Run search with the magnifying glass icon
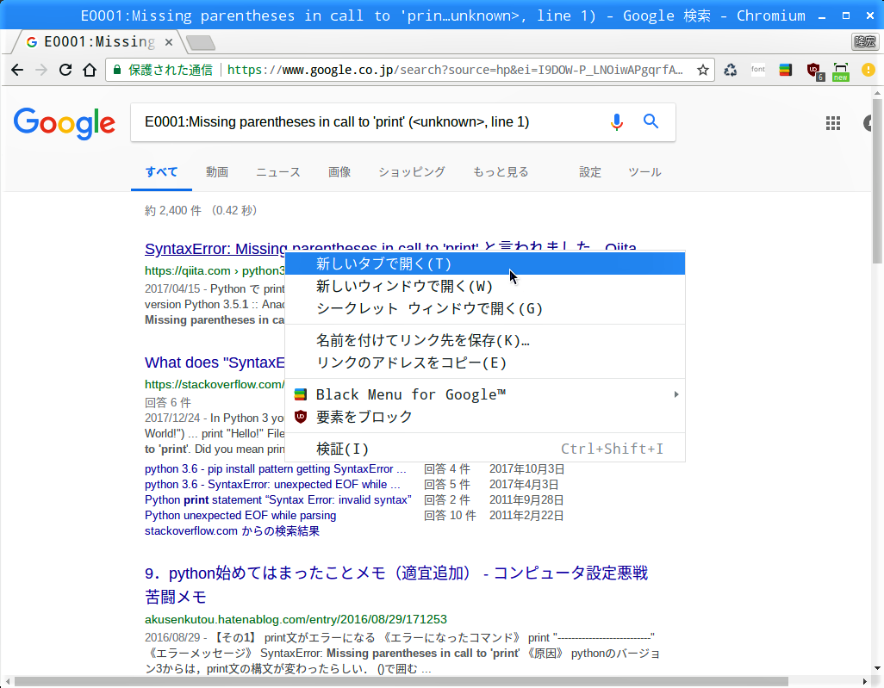Image resolution: width=884 pixels, height=688 pixels. [x=651, y=121]
